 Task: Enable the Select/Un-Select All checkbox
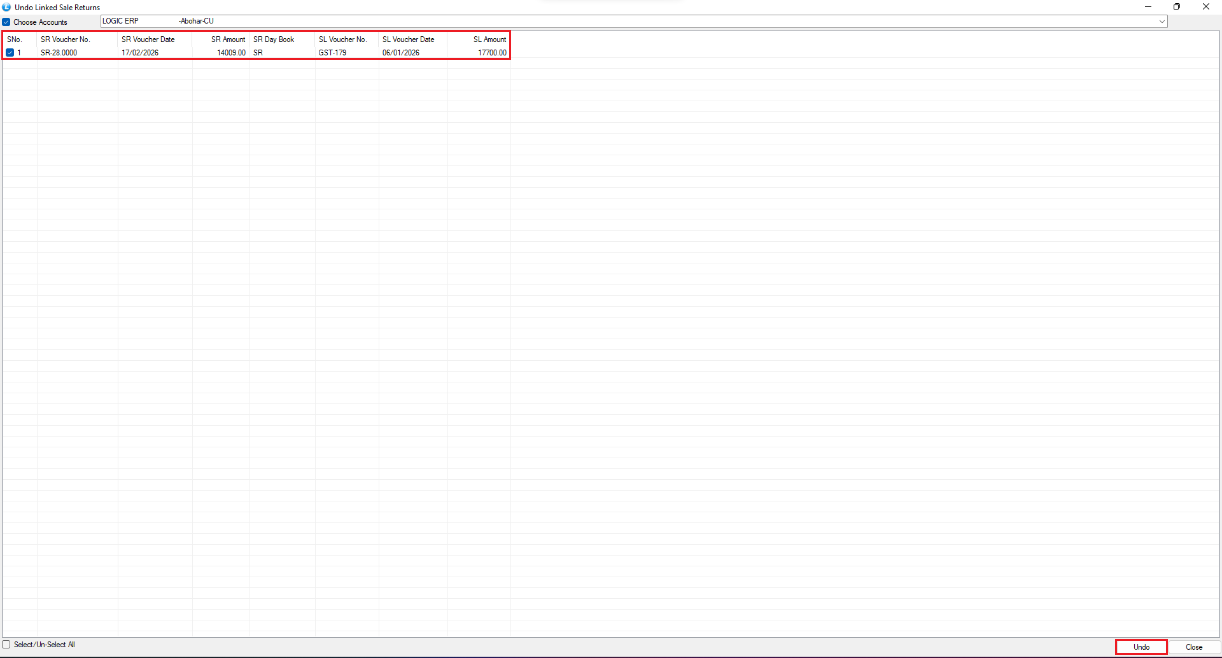6,645
